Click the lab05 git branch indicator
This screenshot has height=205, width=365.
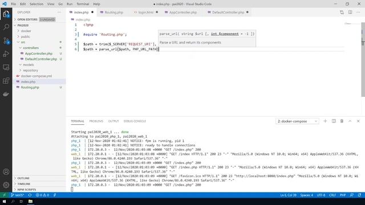pos(18,195)
